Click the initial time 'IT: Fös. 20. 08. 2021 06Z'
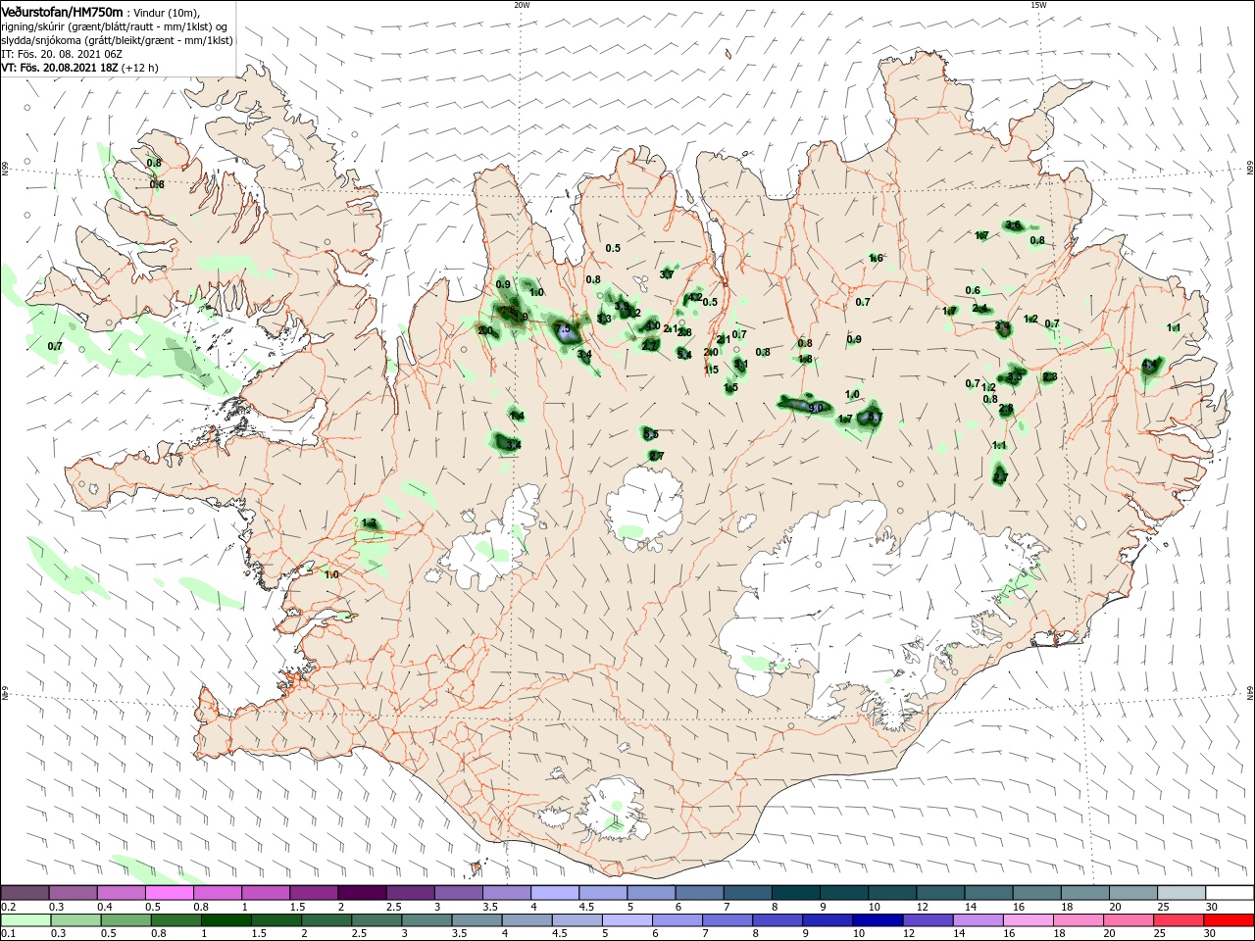Image resolution: width=1255 pixels, height=941 pixels. [x=62, y=54]
